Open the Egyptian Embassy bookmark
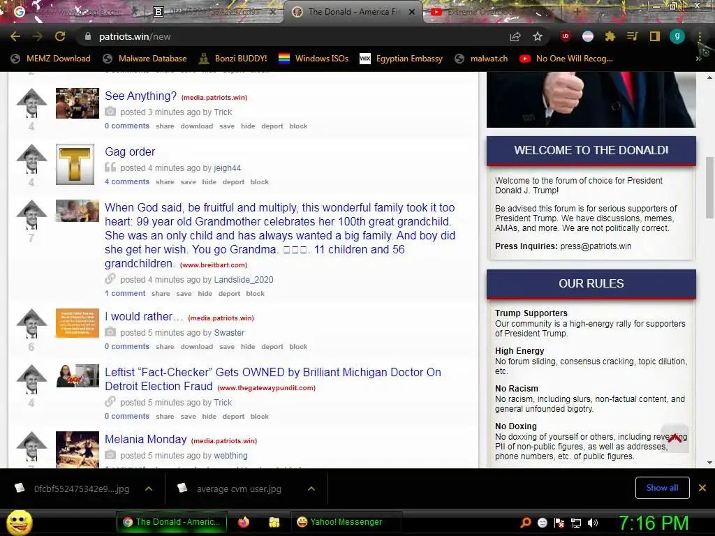 401,59
